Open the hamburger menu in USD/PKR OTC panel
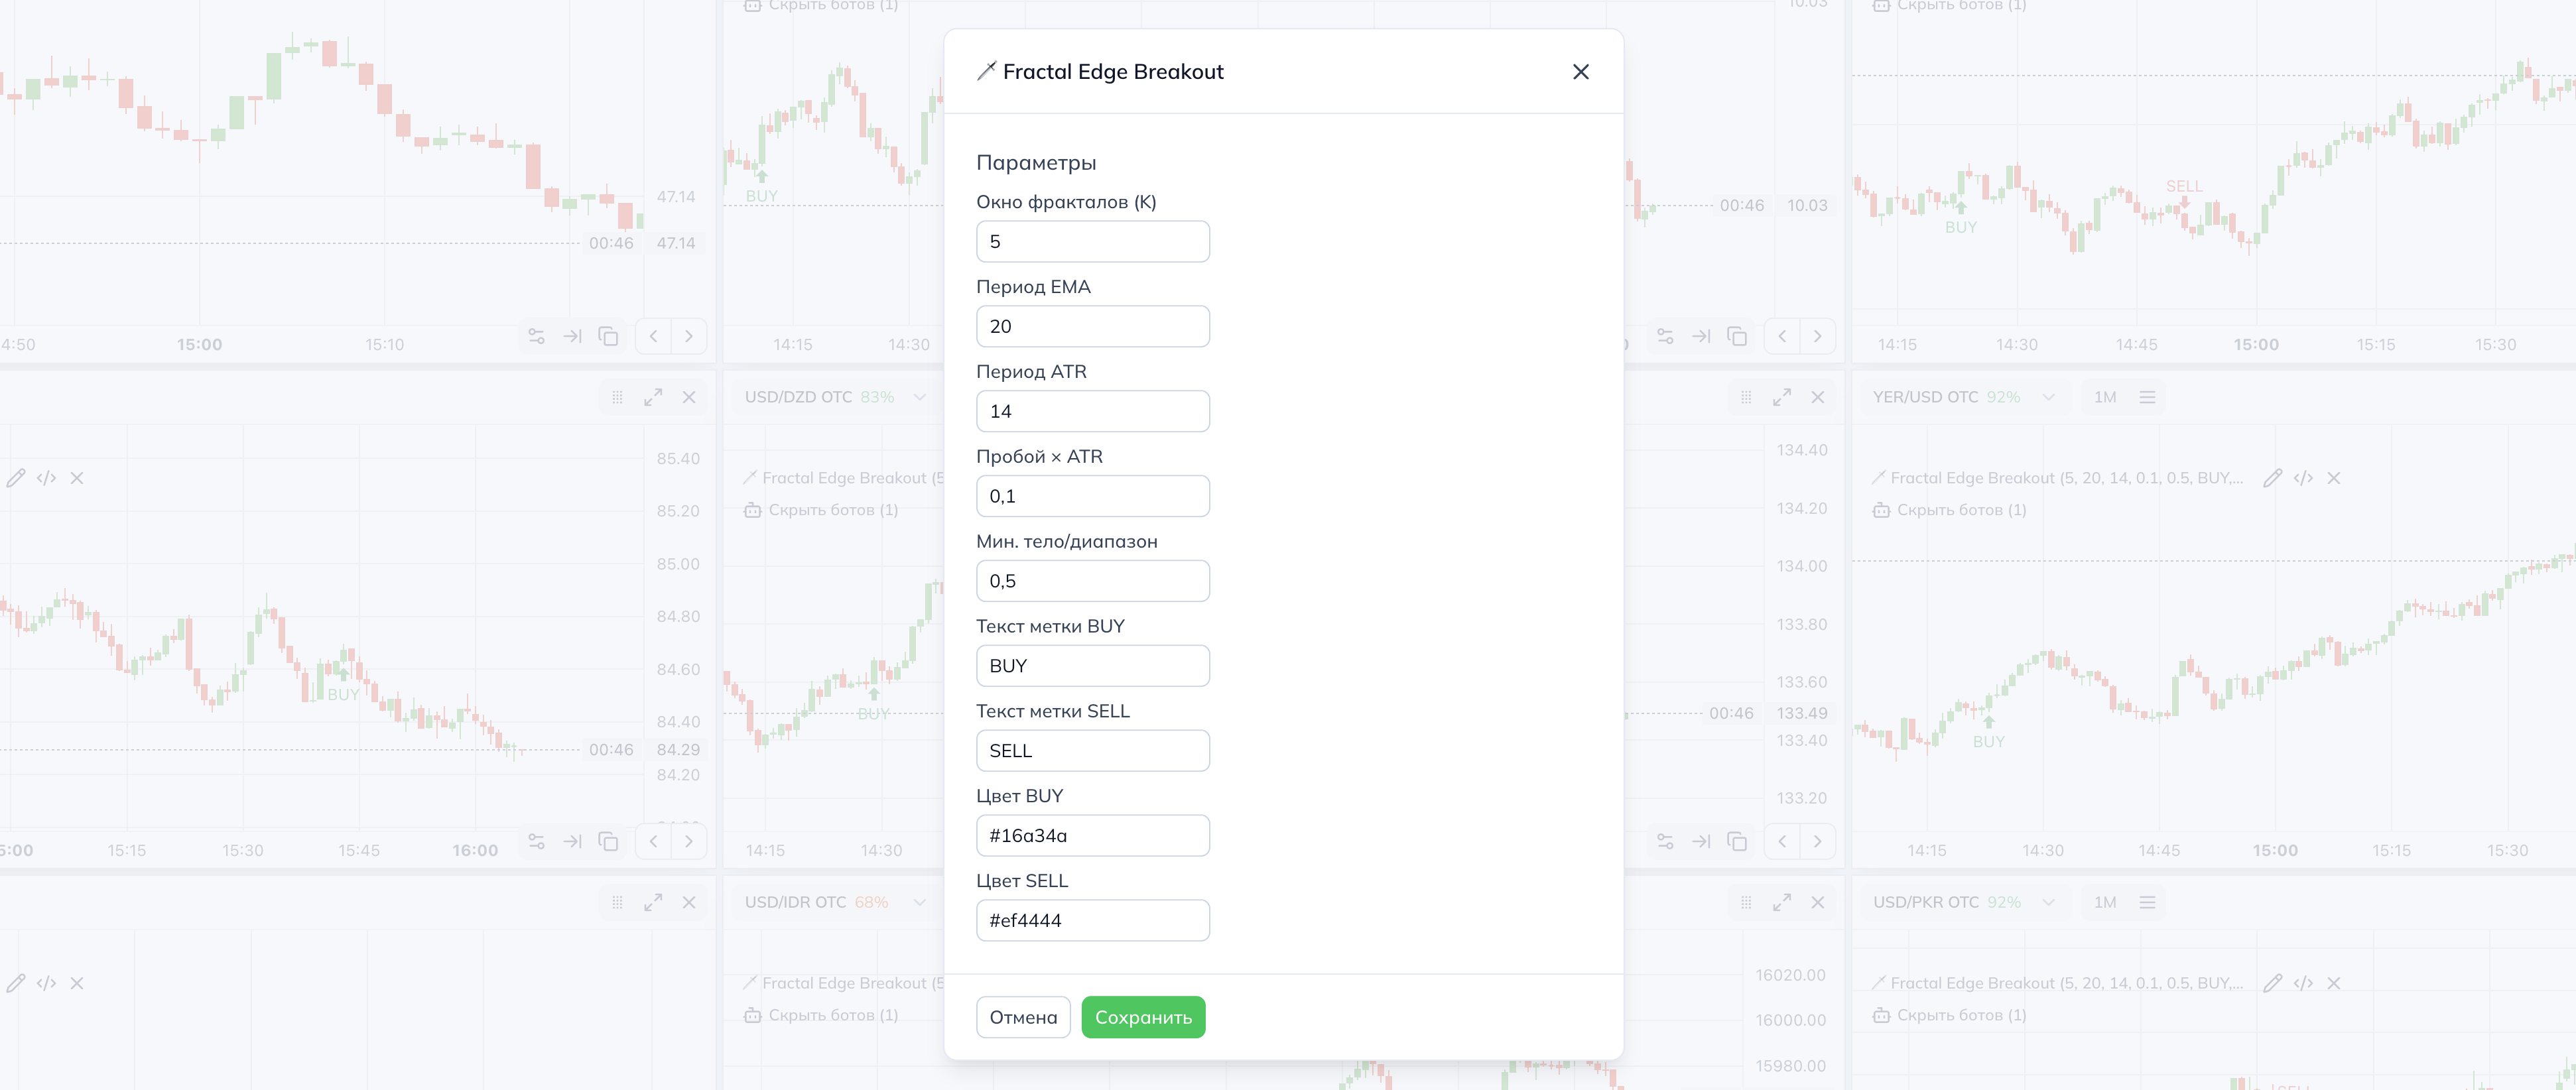2576x1090 pixels. click(x=2147, y=902)
